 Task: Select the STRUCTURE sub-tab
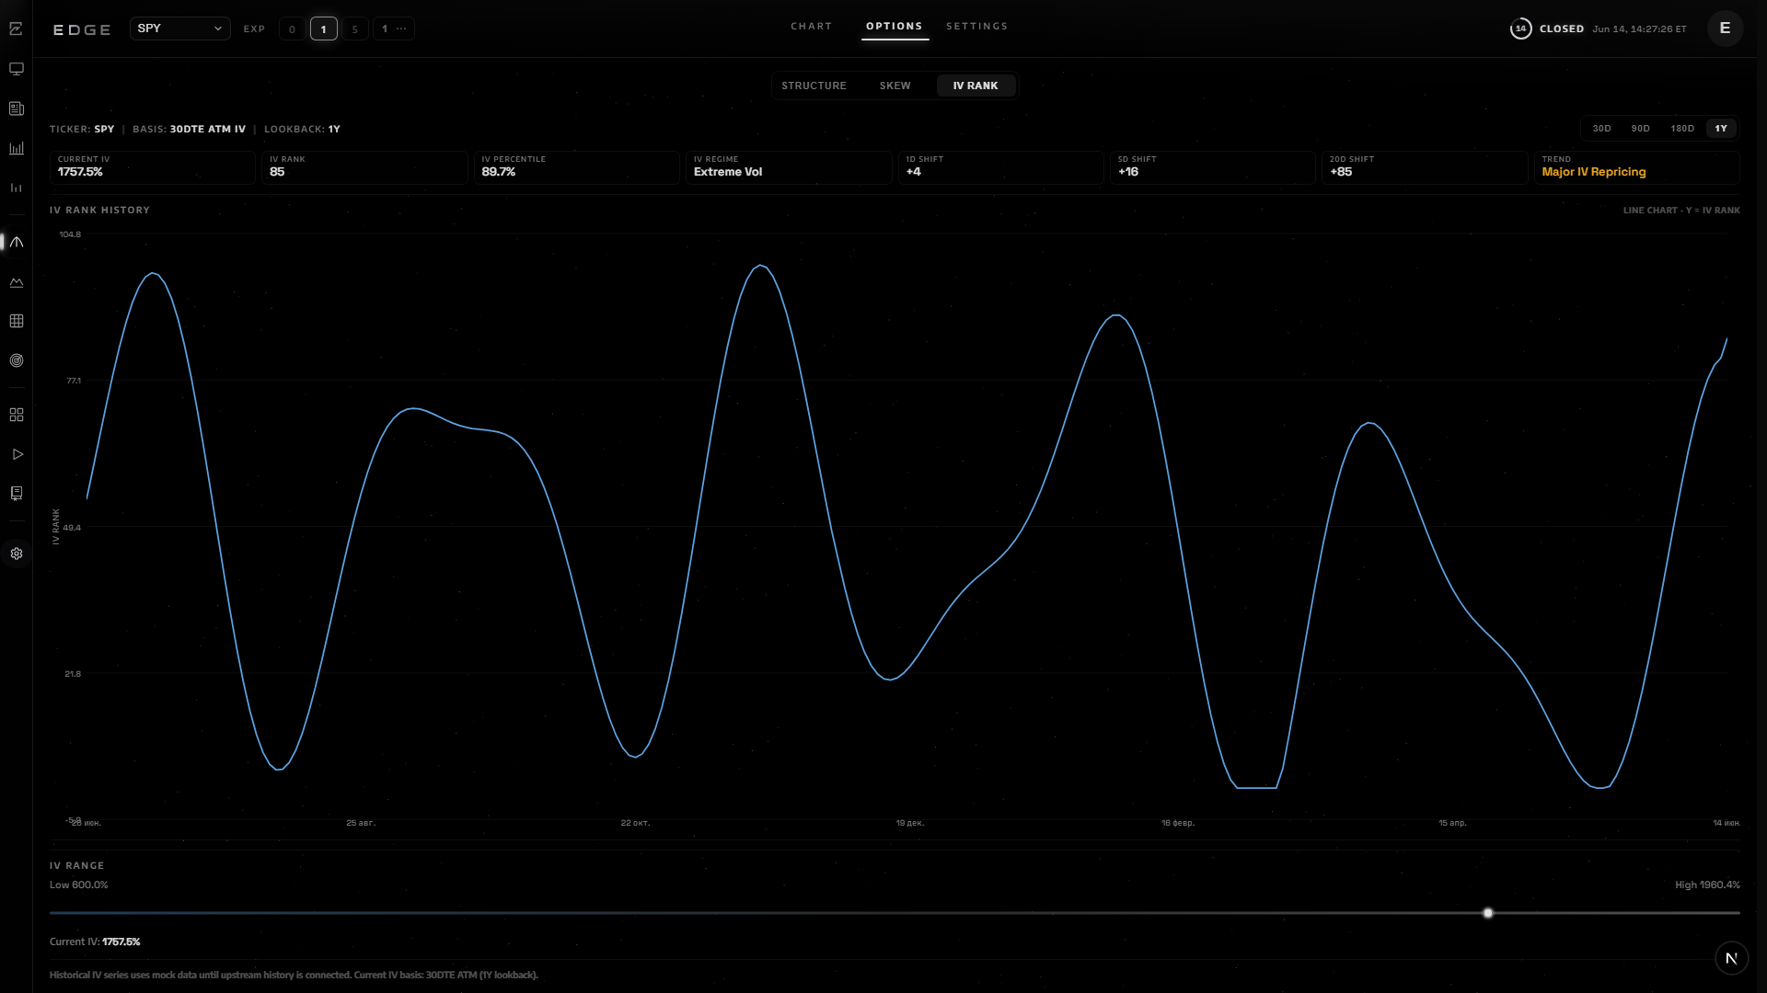814,86
